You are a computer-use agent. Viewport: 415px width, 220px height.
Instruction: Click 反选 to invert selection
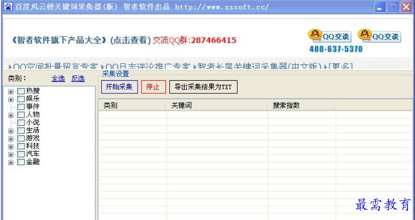[x=78, y=78]
